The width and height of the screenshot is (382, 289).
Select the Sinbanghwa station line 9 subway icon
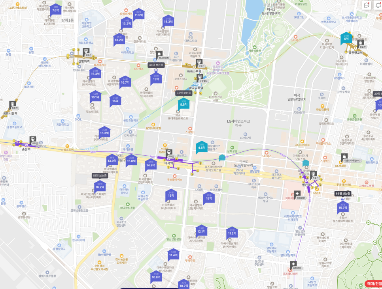(x=87, y=51)
